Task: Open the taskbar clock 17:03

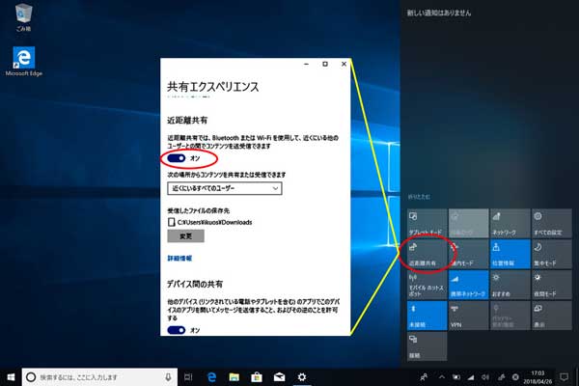Action: pos(538,377)
